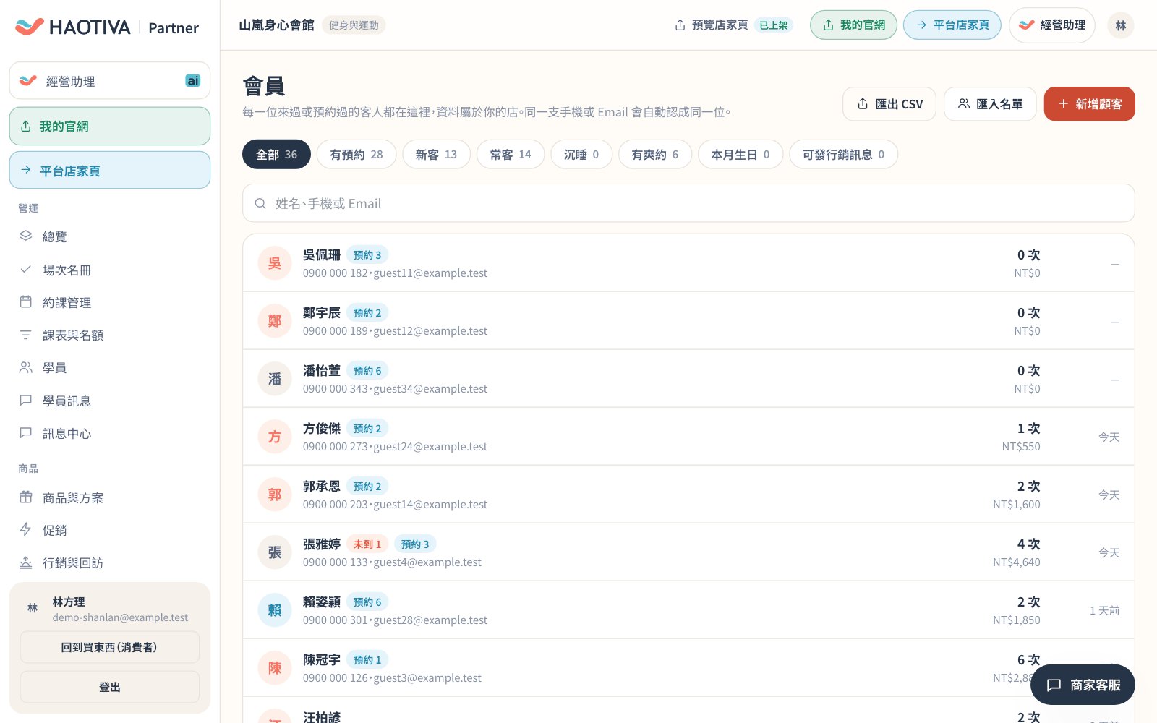Open 我的官網 in top header
This screenshot has width=1157, height=723.
[x=853, y=25]
